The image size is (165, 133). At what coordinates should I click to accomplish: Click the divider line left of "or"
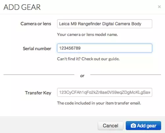tap(39, 75)
